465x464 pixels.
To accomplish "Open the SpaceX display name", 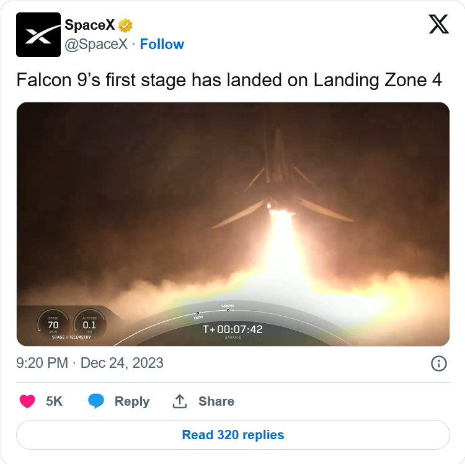I will (89, 25).
